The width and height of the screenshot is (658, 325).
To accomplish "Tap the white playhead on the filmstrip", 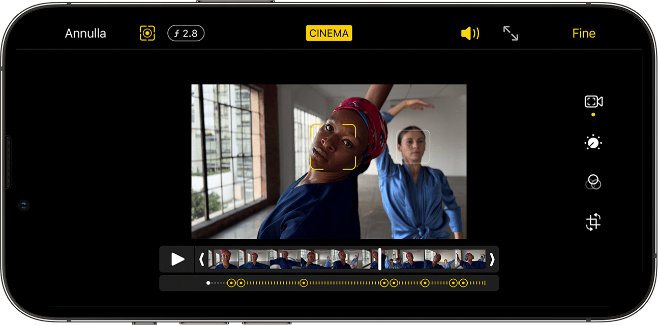I will pos(379,259).
